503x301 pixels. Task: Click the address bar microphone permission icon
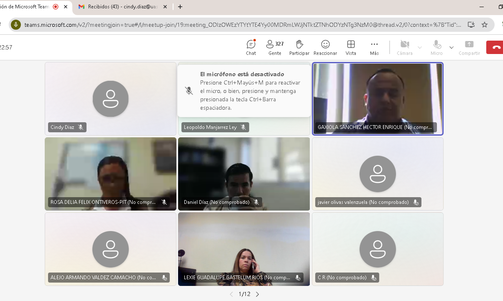pos(16,25)
